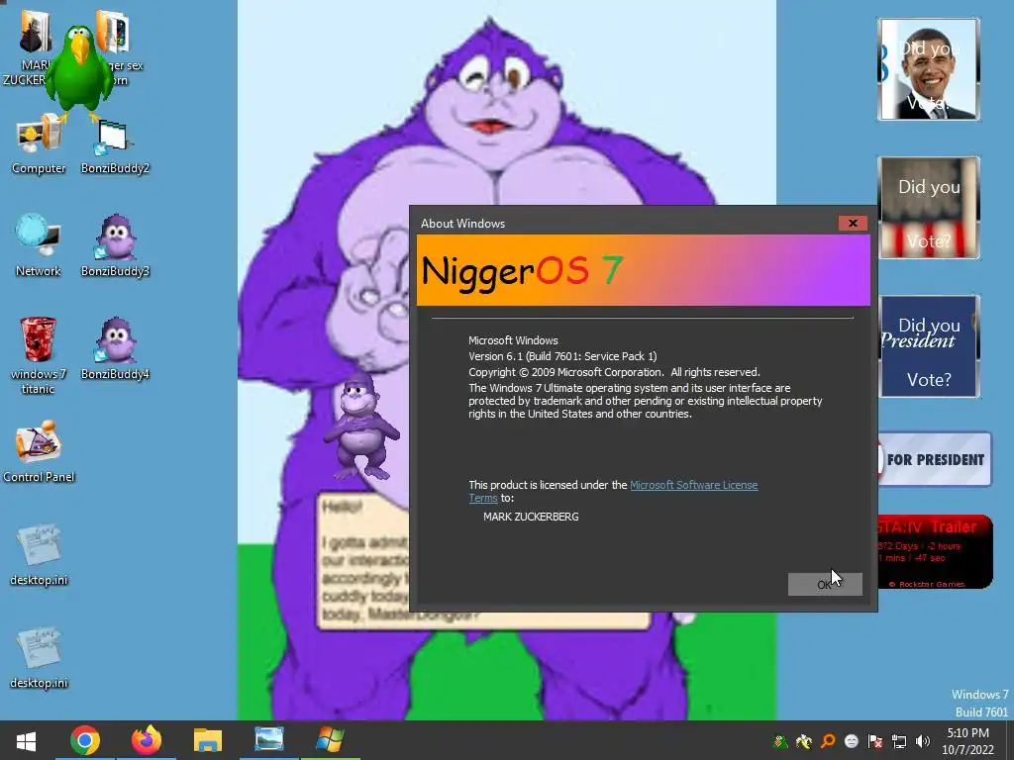Open the volume speaker tray icon
This screenshot has height=760, width=1014.
point(923,741)
